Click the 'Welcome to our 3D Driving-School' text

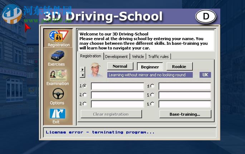tap(114, 34)
